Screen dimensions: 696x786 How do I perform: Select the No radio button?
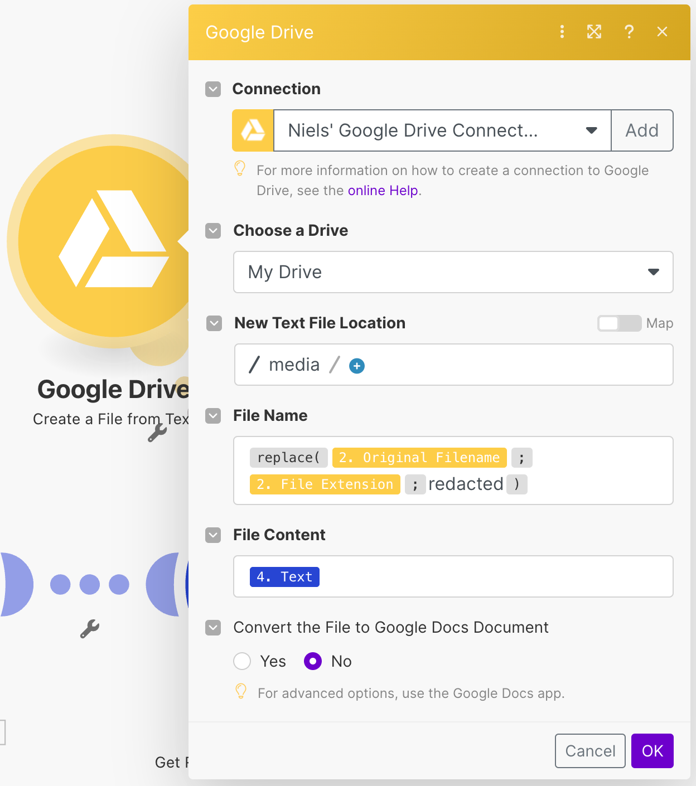[313, 661]
